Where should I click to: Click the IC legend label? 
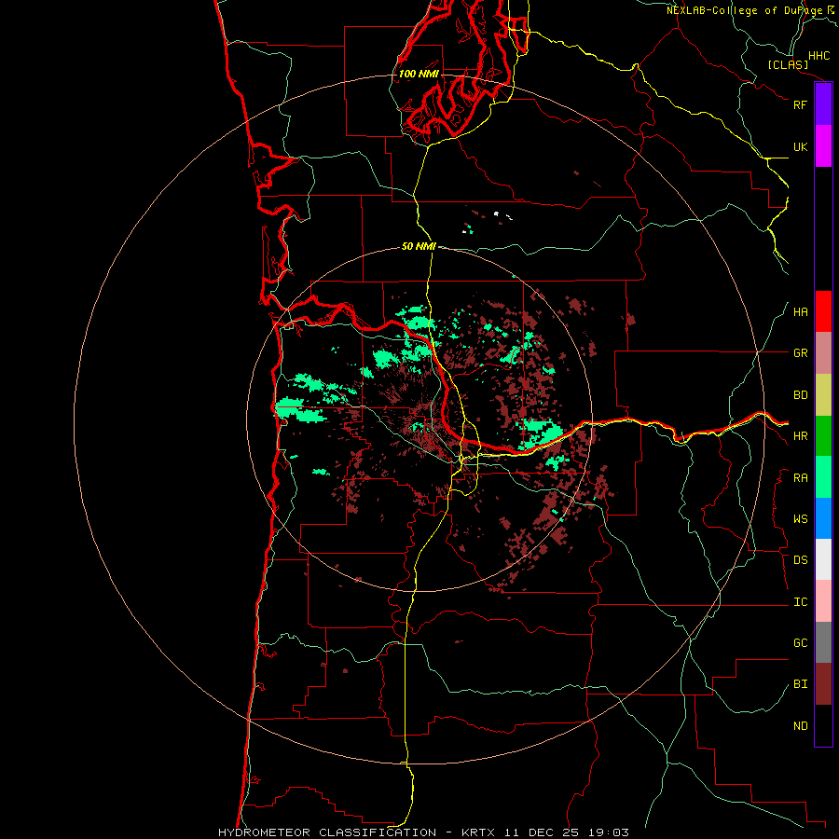pyautogui.click(x=800, y=602)
